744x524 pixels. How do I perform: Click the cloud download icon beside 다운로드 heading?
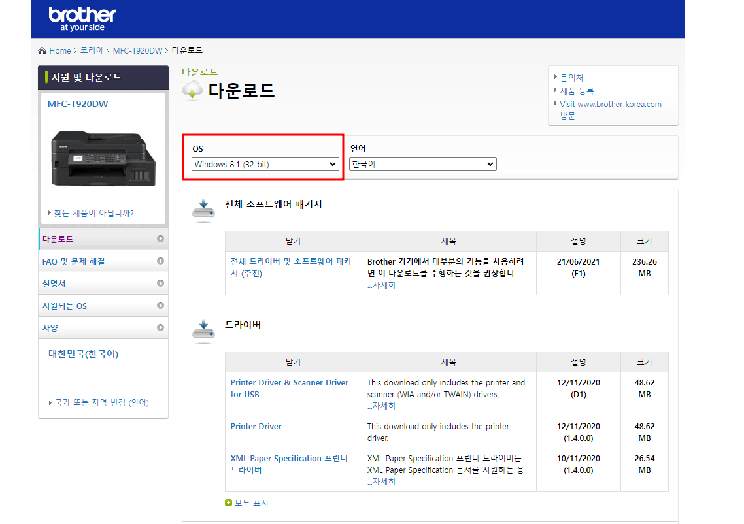tap(192, 90)
